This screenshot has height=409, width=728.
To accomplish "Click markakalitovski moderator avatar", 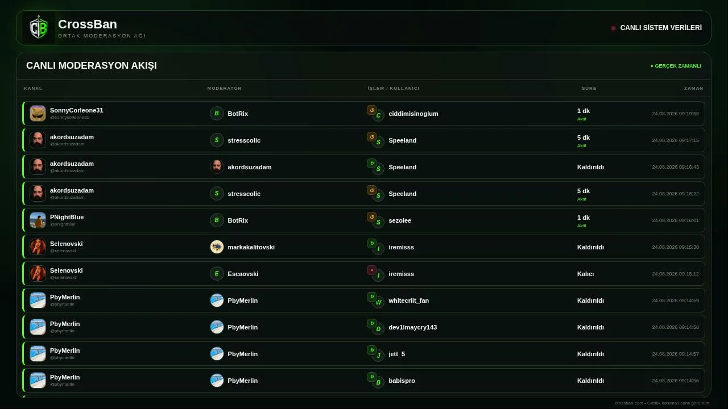I will 217,247.
